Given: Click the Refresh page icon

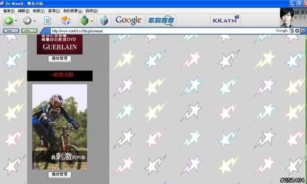Looking at the screenshot, I should pyautogui.click(x=47, y=20).
